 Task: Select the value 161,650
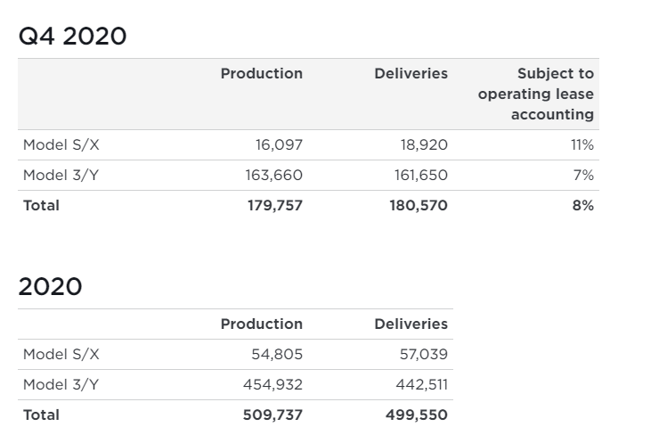(421, 175)
